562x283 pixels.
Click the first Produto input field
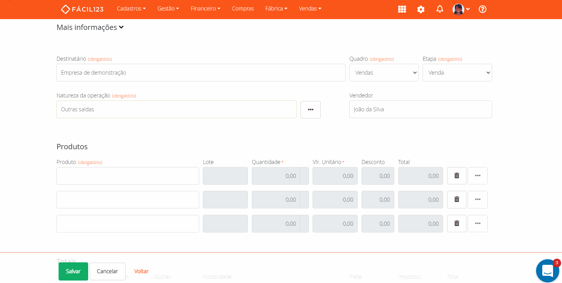128,176
